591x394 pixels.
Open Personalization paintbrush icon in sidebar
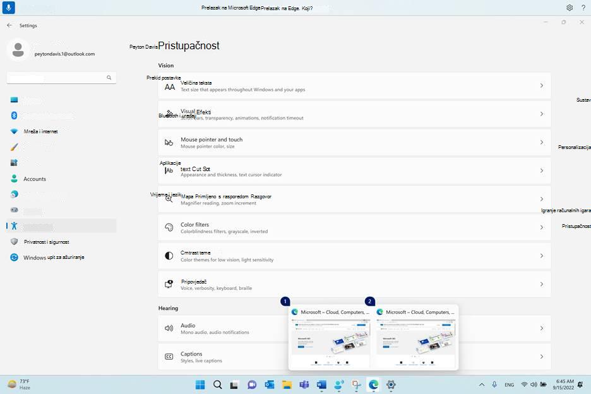point(14,147)
